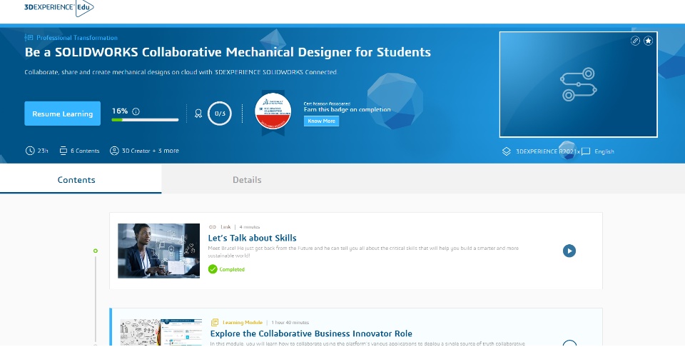Click the learning path icon in preview
This screenshot has width=685, height=347.
(x=578, y=84)
